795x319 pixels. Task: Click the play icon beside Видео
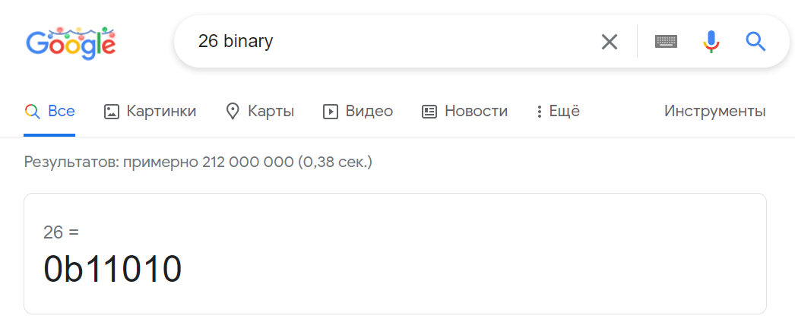(x=331, y=112)
